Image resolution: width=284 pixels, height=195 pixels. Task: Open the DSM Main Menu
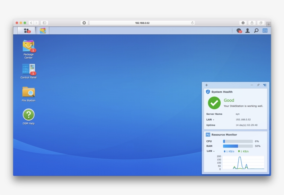26,30
